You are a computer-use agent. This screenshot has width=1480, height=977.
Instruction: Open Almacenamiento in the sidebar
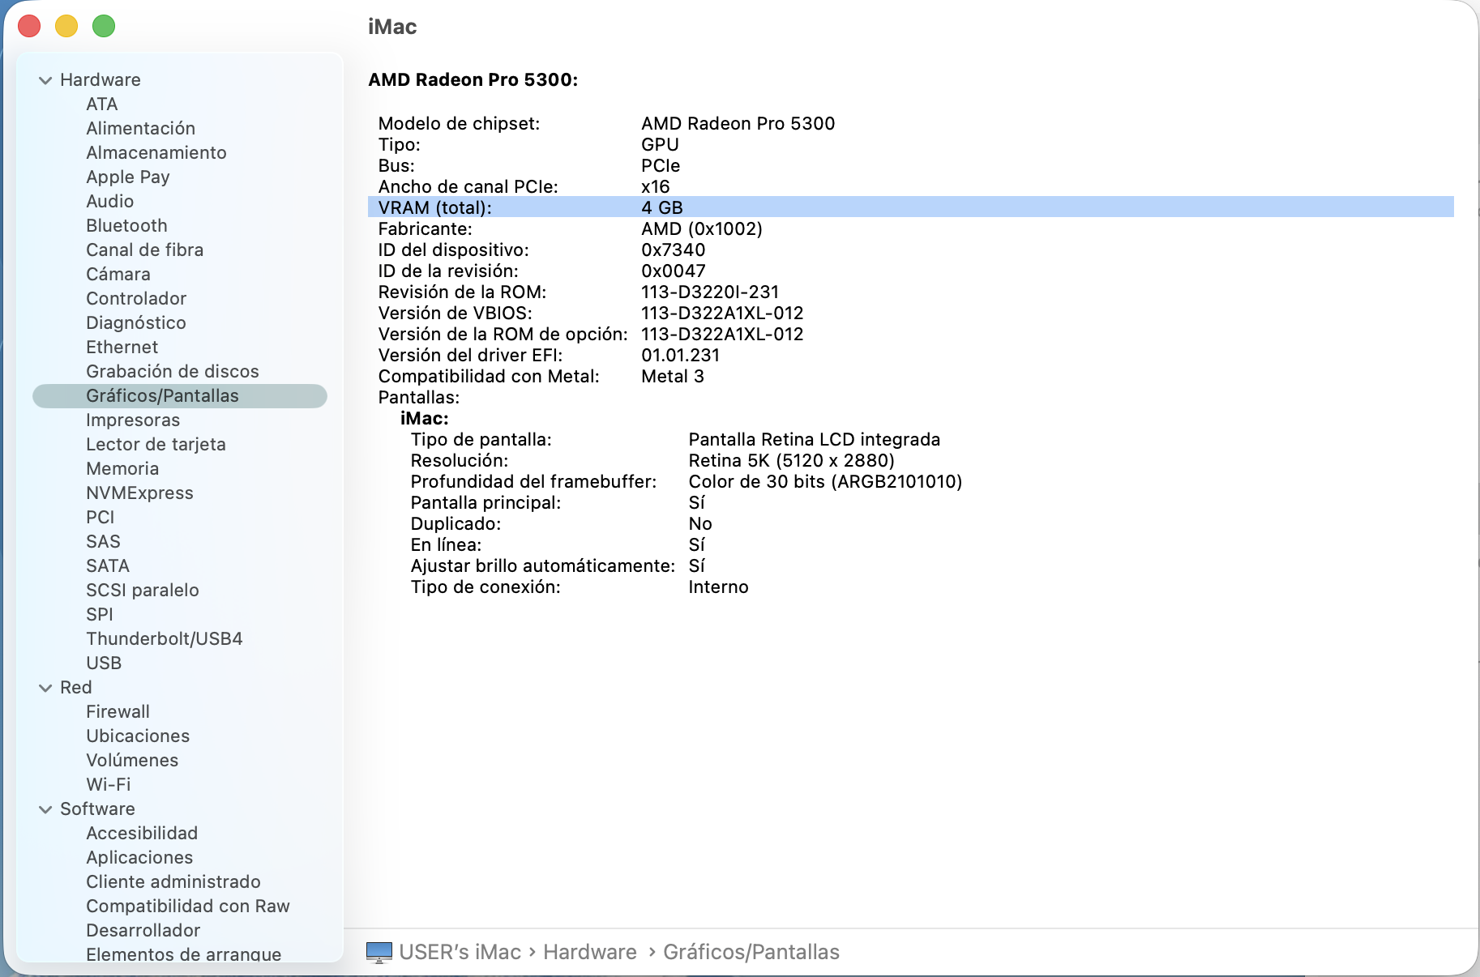pyautogui.click(x=156, y=153)
